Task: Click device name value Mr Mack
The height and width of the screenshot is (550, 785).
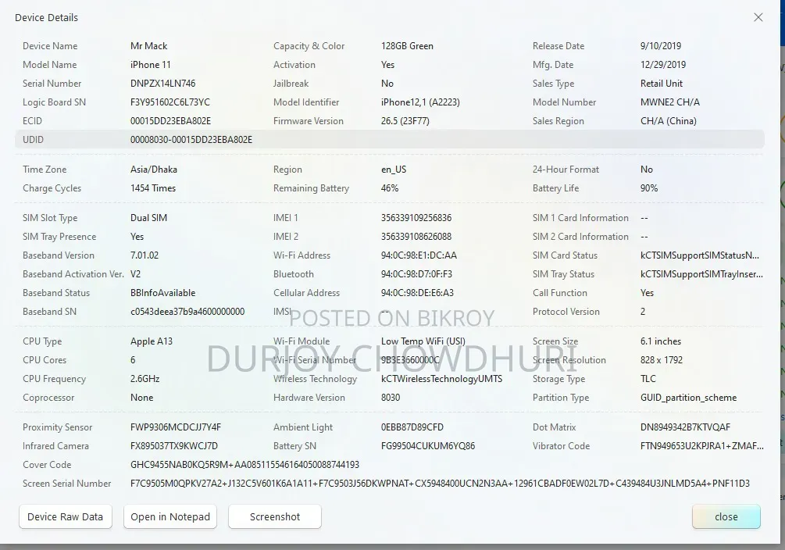Action: 148,46
